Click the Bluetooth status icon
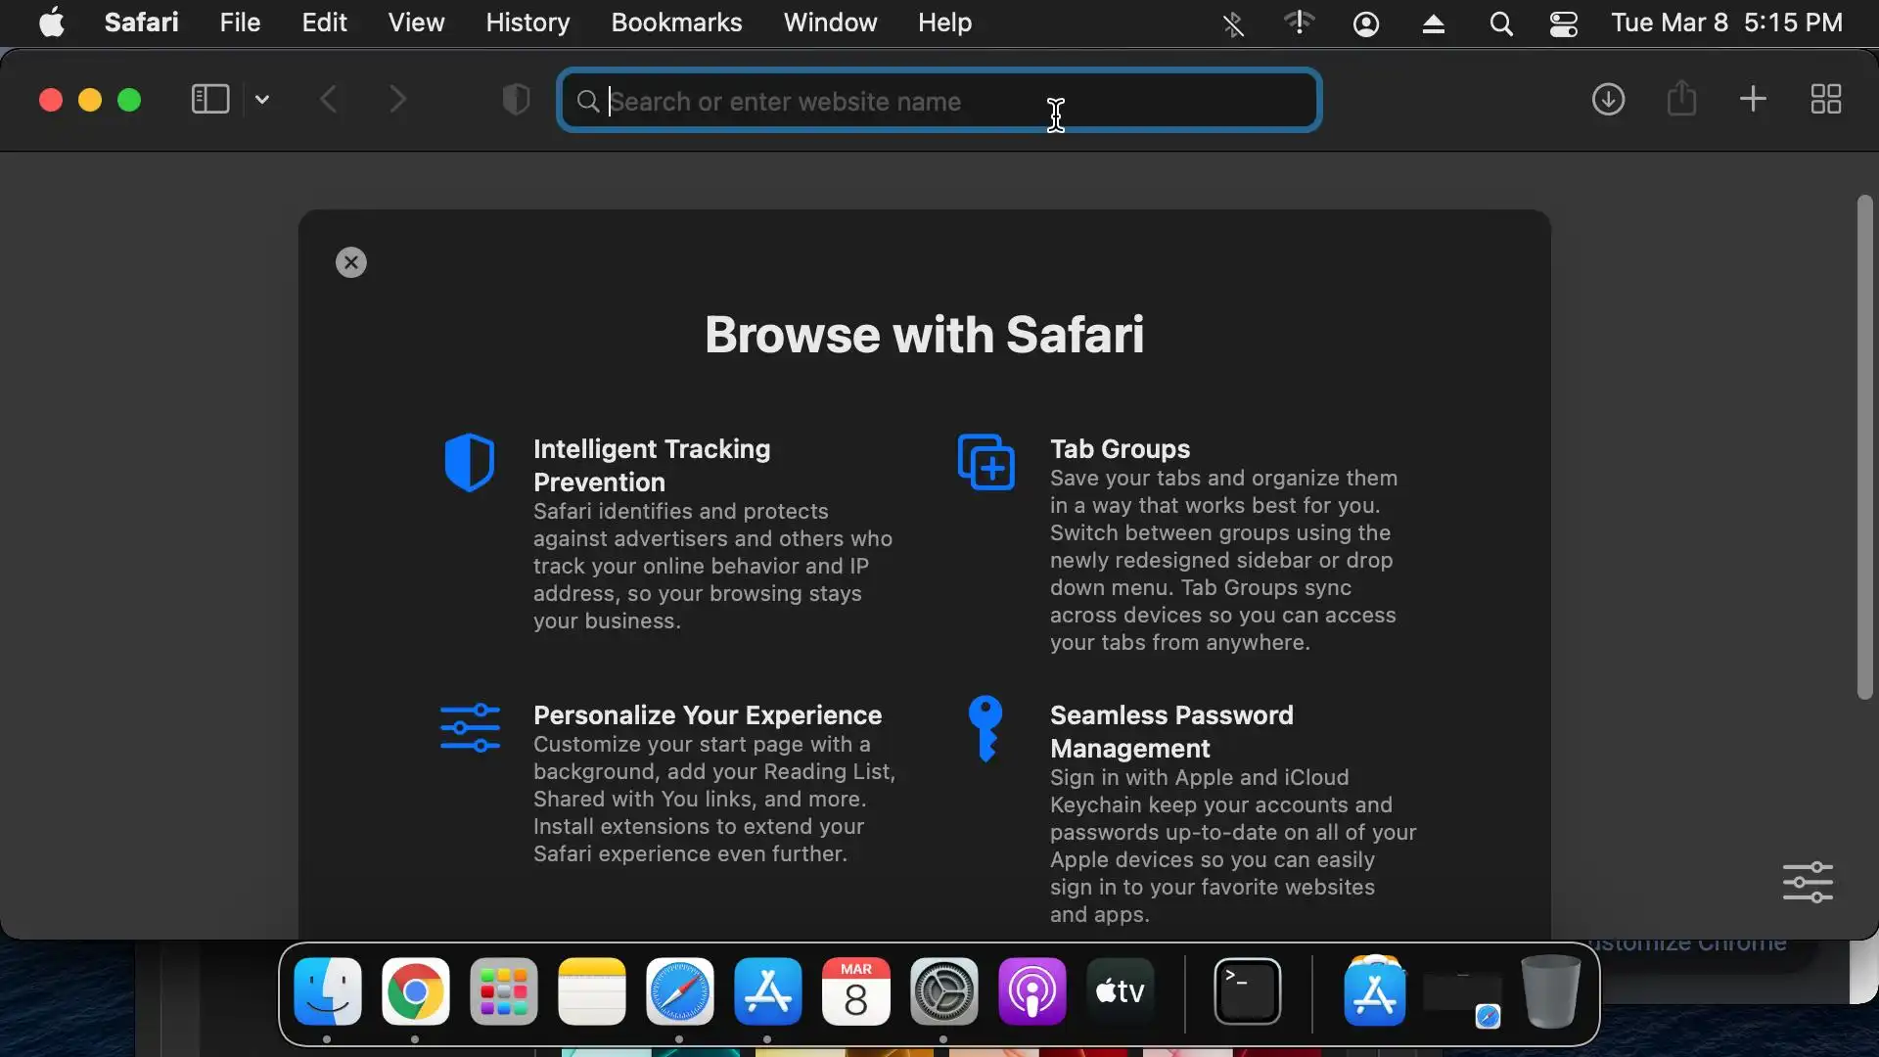This screenshot has height=1057, width=1879. click(1233, 23)
